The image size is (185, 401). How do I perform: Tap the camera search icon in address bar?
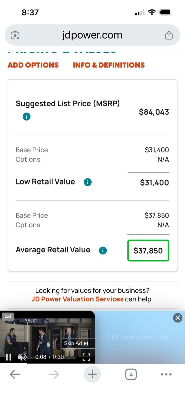point(16,35)
